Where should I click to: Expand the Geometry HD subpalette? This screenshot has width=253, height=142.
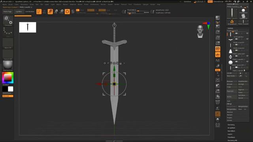(x=232, y=140)
